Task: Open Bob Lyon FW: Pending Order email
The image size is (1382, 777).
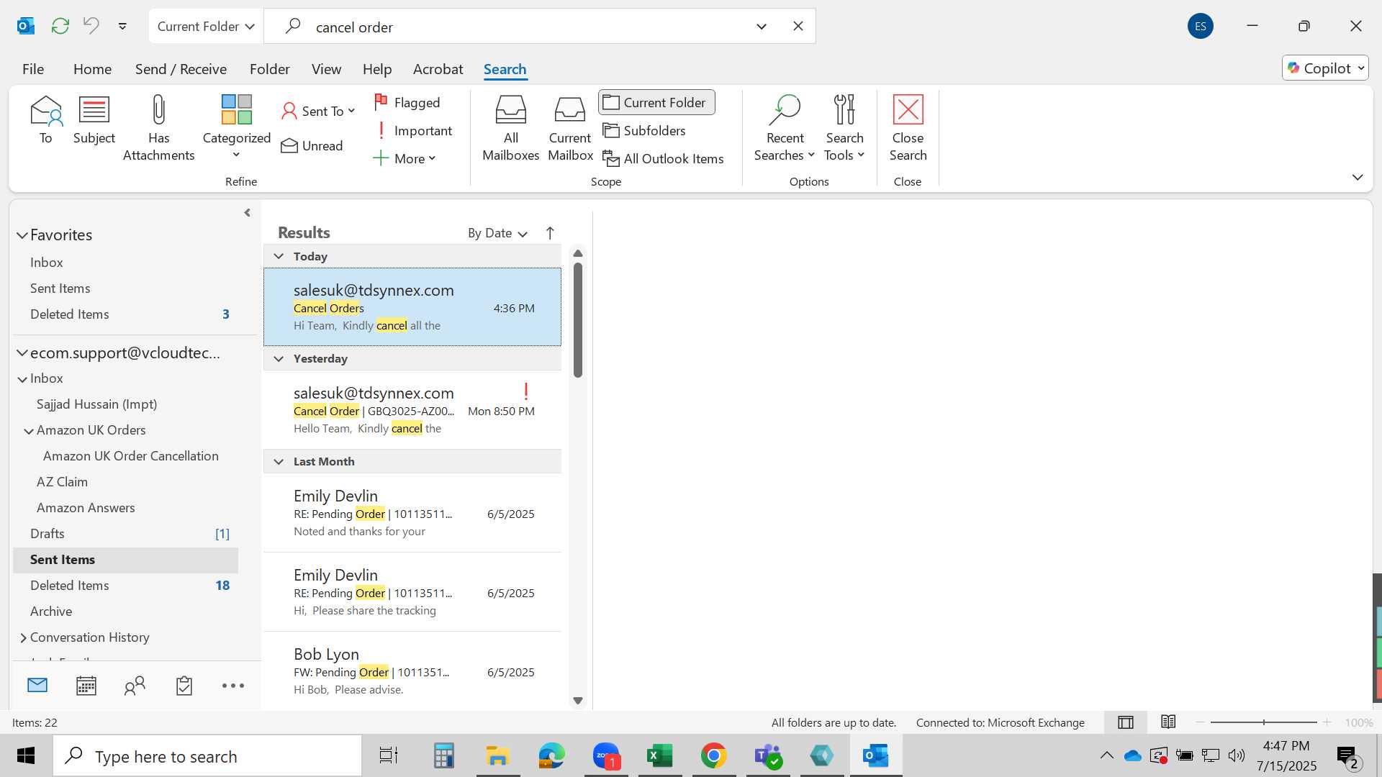Action: [412, 671]
